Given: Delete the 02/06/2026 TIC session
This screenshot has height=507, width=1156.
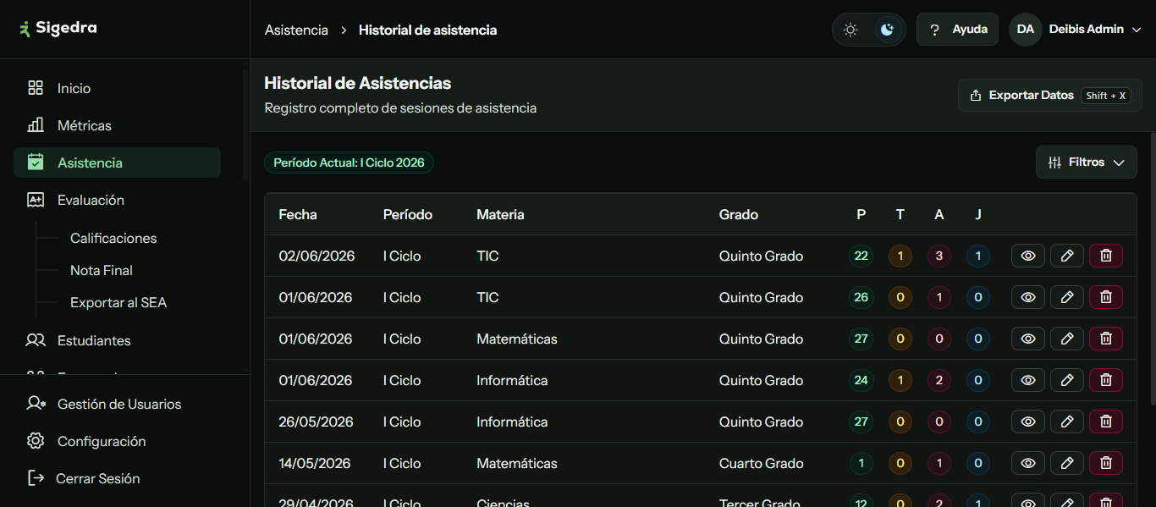Looking at the screenshot, I should click(1106, 256).
